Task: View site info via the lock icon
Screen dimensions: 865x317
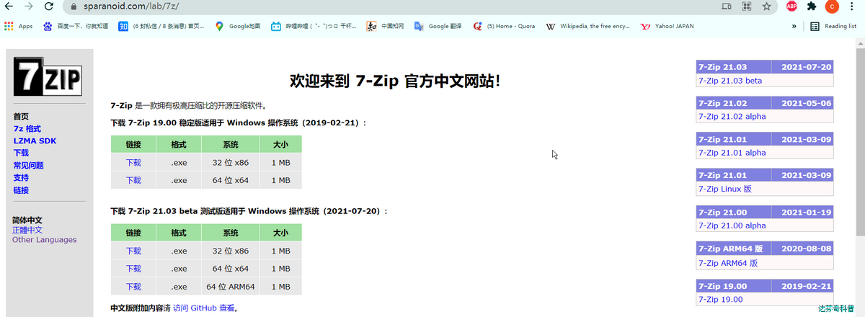Action: tap(74, 6)
